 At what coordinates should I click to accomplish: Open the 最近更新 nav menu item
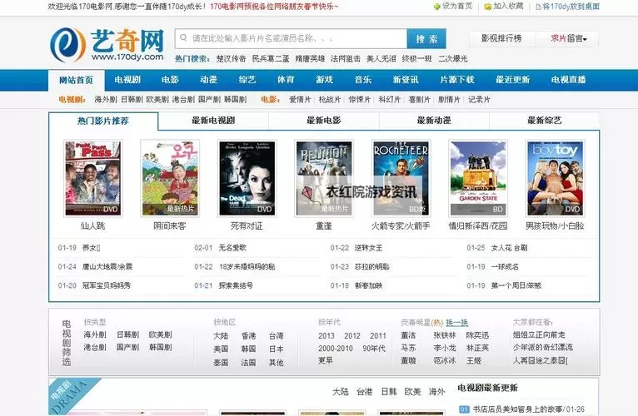pos(513,80)
